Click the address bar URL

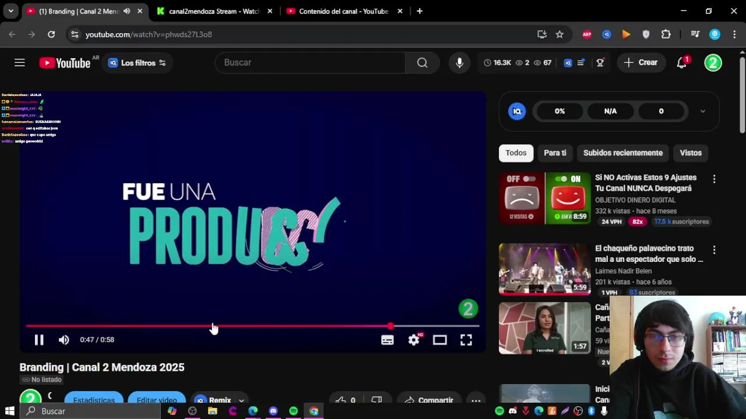(x=149, y=34)
